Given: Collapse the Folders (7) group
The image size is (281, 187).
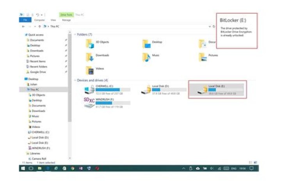Looking at the screenshot, I should (x=75, y=34).
